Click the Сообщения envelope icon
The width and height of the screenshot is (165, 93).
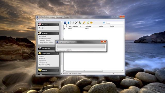[40, 53]
